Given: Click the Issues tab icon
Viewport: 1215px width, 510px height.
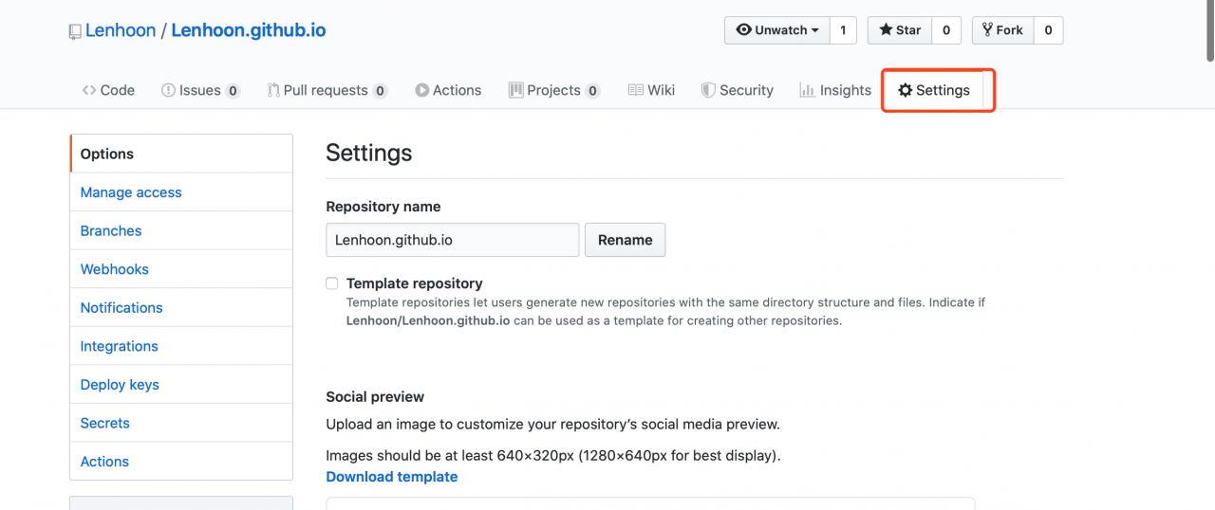Looking at the screenshot, I should [x=168, y=90].
